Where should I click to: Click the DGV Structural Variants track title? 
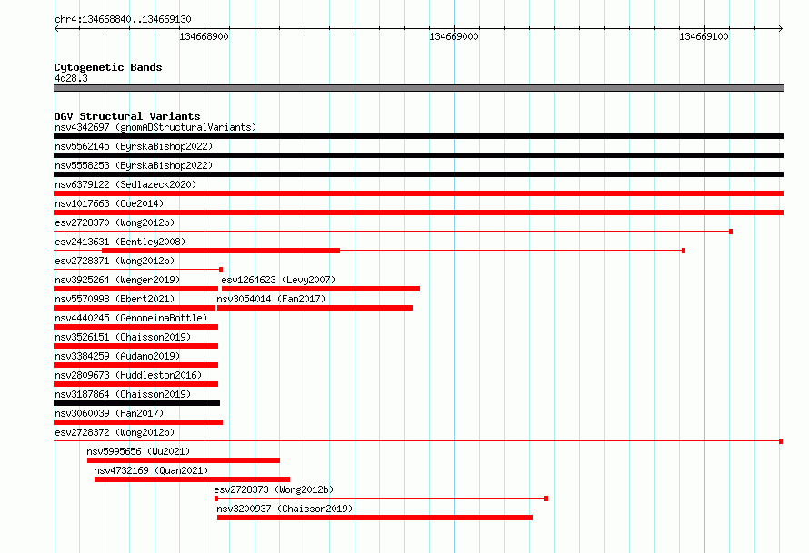[x=127, y=116]
